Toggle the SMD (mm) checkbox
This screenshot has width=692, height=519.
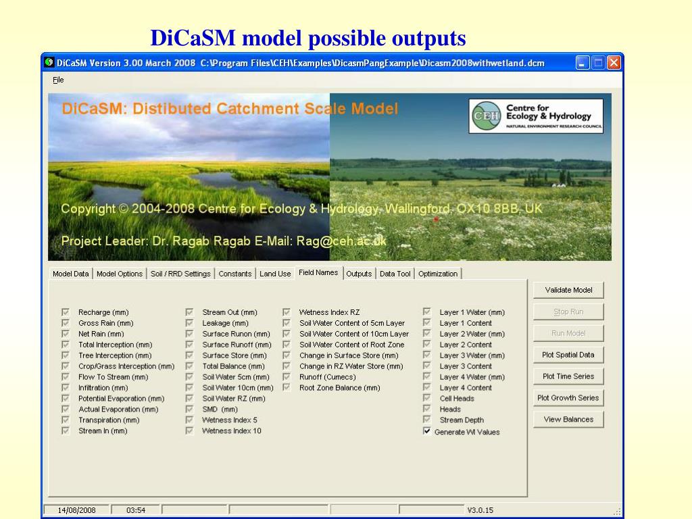[x=190, y=409]
